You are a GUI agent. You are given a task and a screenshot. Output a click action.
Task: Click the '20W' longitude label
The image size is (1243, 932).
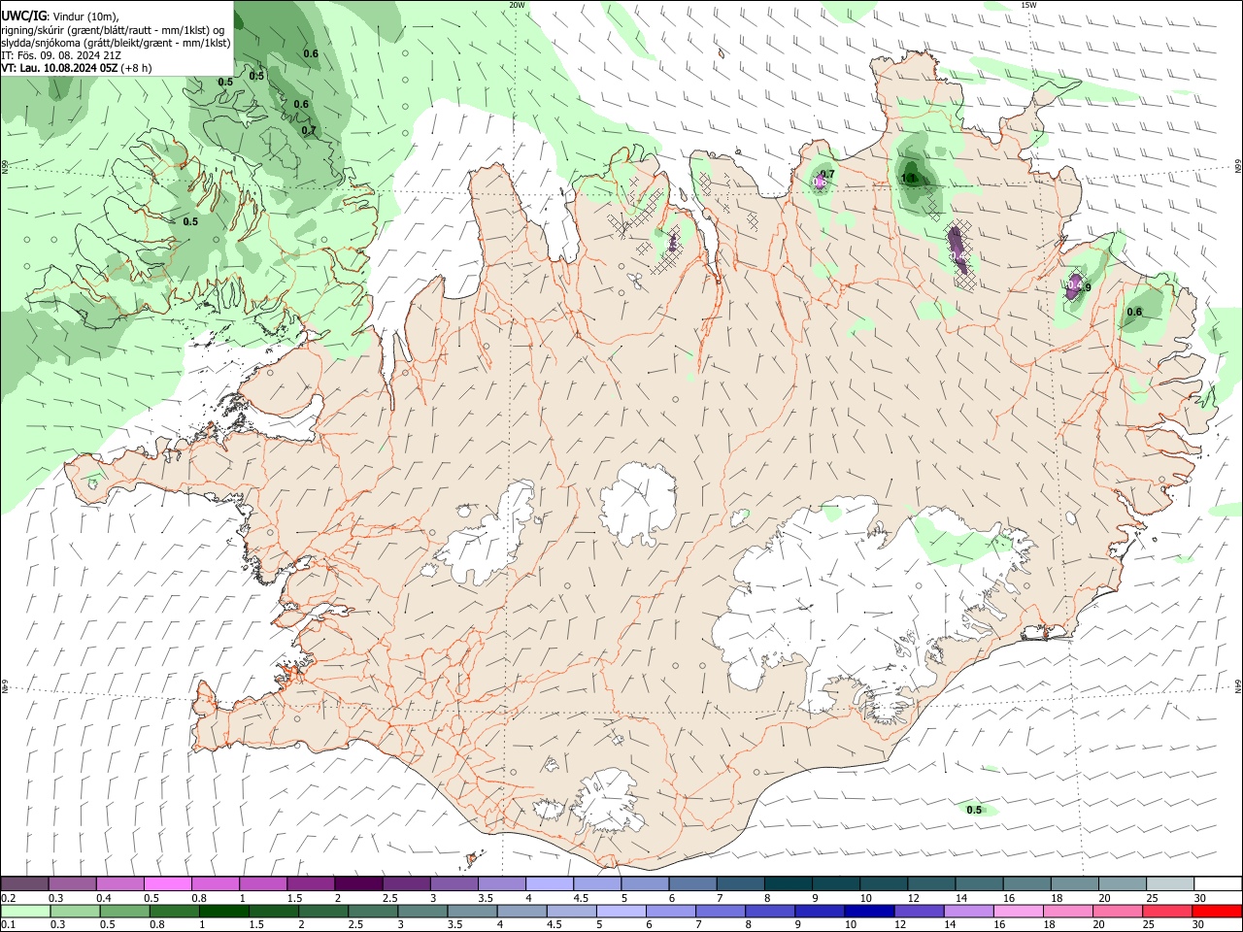[x=517, y=5]
